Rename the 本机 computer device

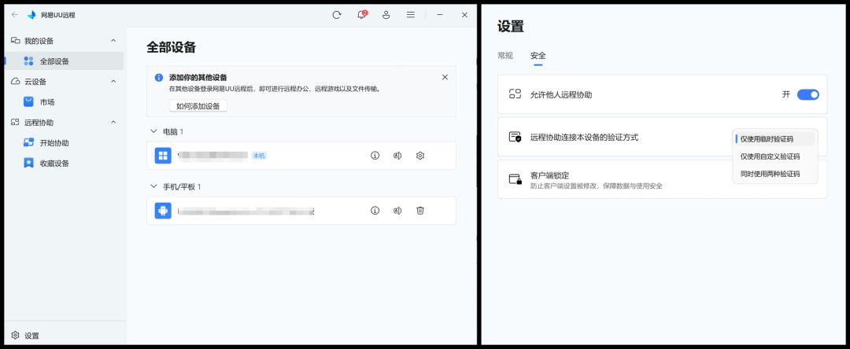point(397,156)
